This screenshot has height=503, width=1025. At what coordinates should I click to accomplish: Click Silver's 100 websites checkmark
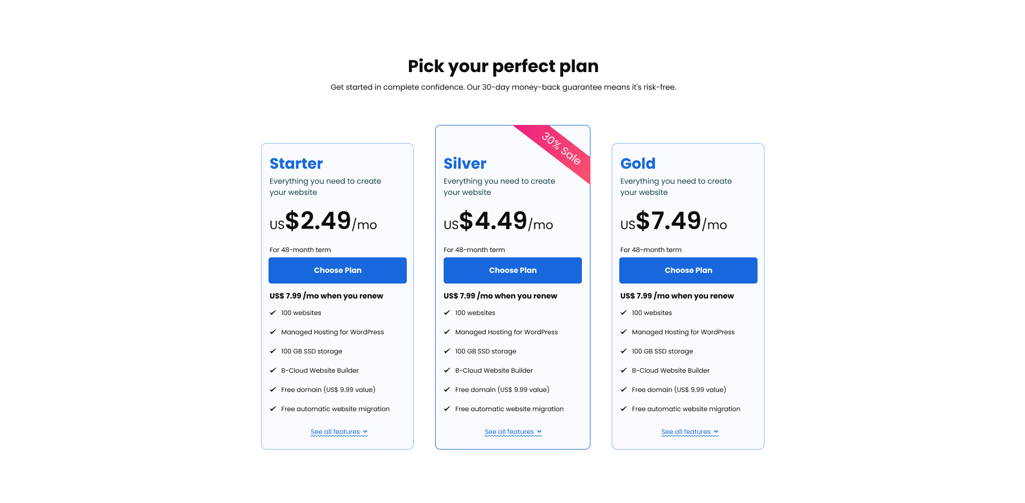pyautogui.click(x=447, y=313)
